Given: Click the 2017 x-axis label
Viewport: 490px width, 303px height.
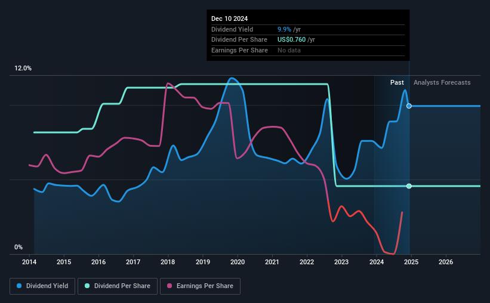Looking at the screenshot, I should (133, 262).
